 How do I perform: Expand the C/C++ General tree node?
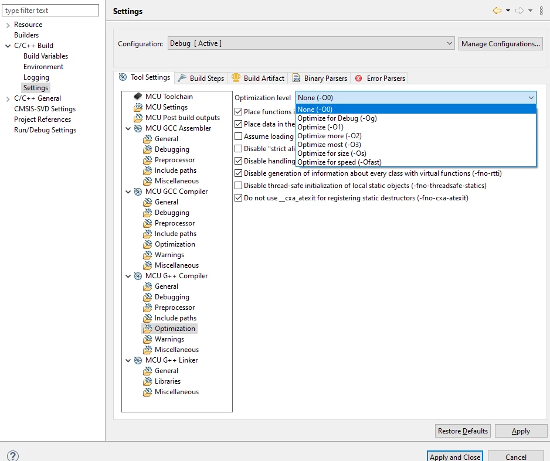[x=8, y=99]
